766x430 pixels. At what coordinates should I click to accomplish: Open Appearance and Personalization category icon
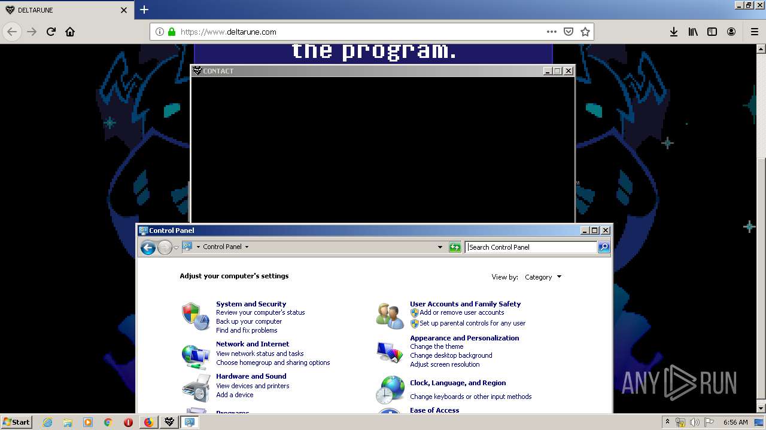pyautogui.click(x=390, y=352)
